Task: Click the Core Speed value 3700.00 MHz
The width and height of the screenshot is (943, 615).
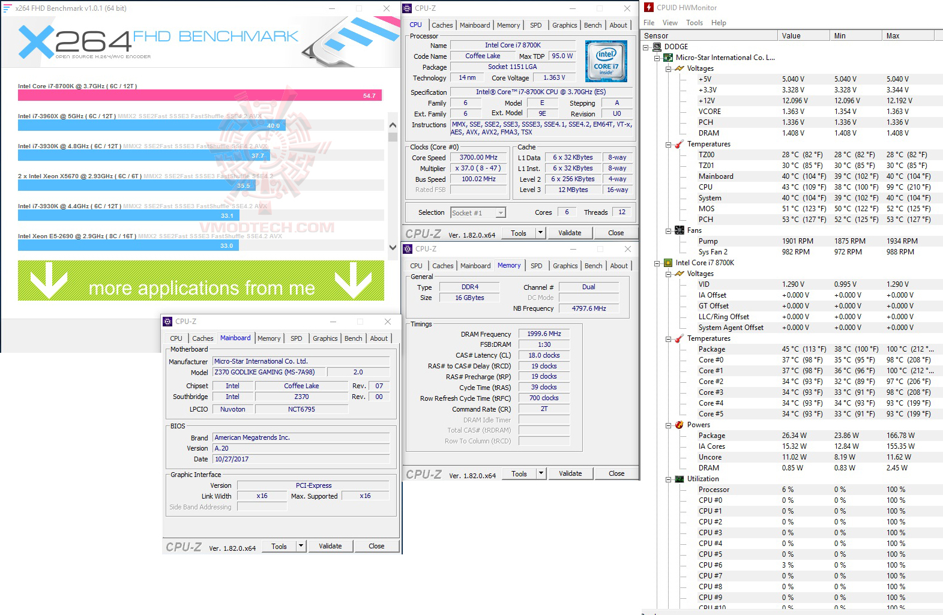Action: point(478,157)
